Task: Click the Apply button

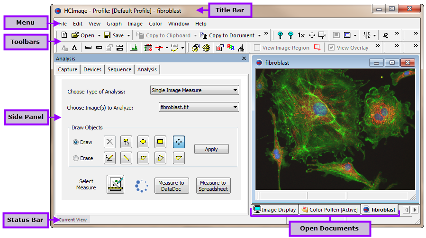Action: click(x=211, y=149)
